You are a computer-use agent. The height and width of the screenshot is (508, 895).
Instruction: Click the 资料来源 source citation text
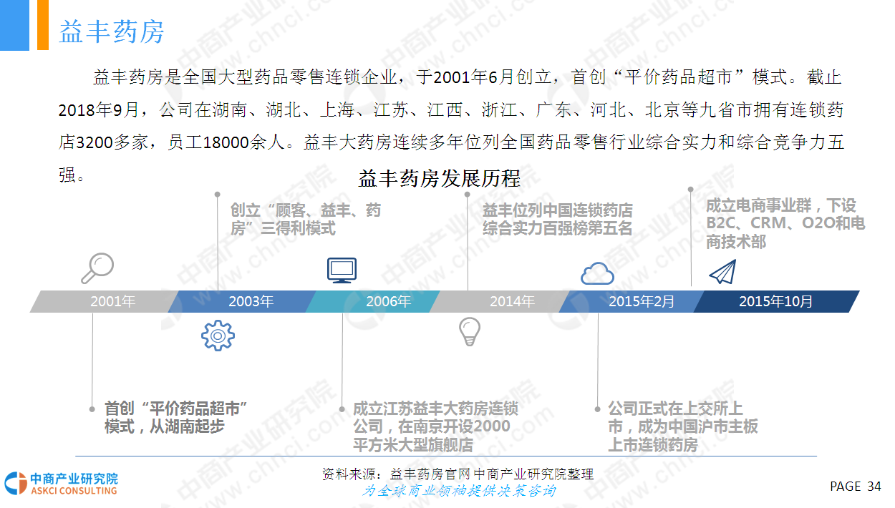[x=458, y=474]
